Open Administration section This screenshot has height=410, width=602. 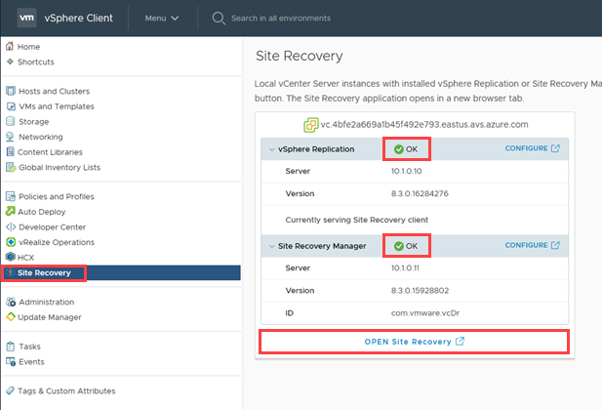tap(47, 302)
